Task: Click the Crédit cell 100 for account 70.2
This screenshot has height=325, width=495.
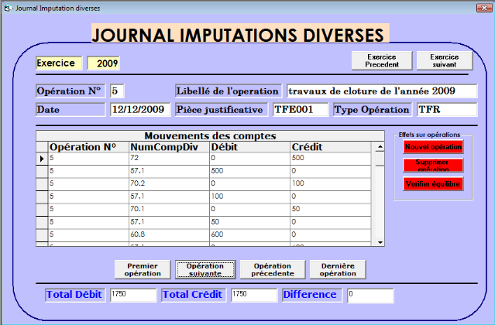Action: pos(331,184)
